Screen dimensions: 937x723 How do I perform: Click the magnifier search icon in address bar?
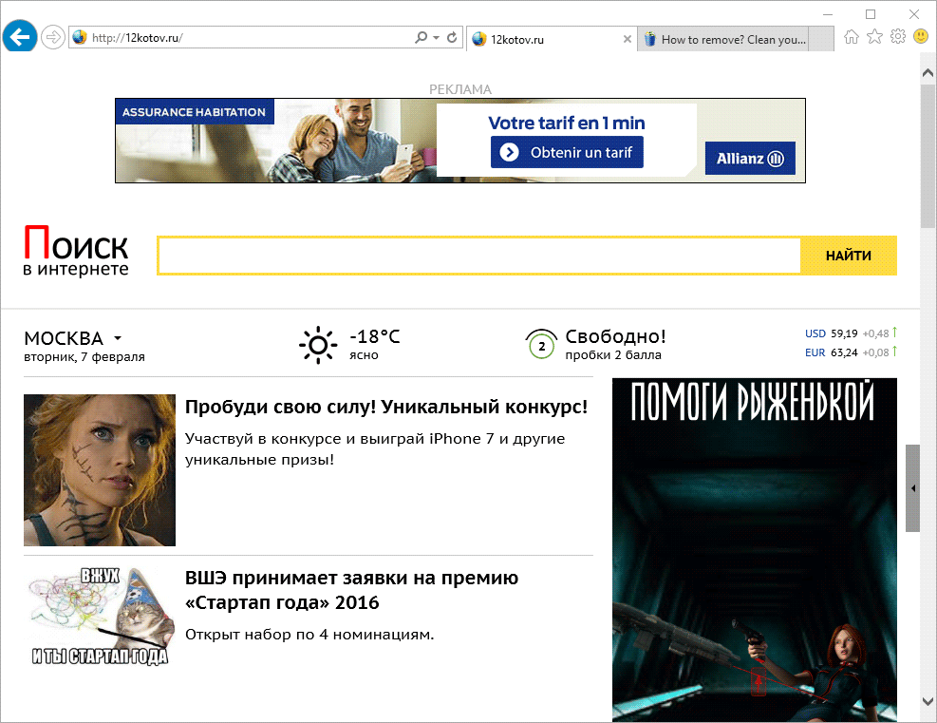tap(422, 38)
